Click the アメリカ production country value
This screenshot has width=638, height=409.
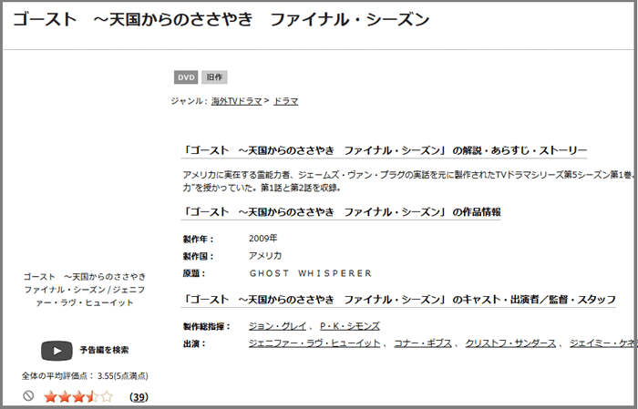click(265, 256)
